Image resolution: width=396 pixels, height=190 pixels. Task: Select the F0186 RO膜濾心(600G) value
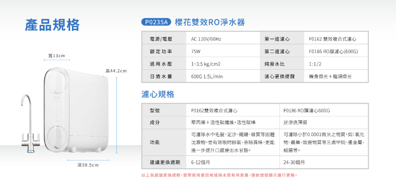click(333, 52)
